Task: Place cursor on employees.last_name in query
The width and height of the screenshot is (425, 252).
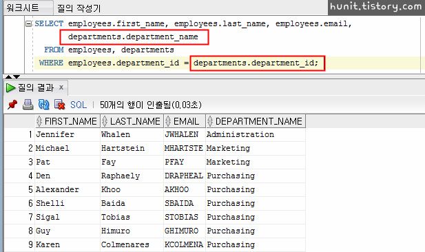Action: pyautogui.click(x=220, y=24)
